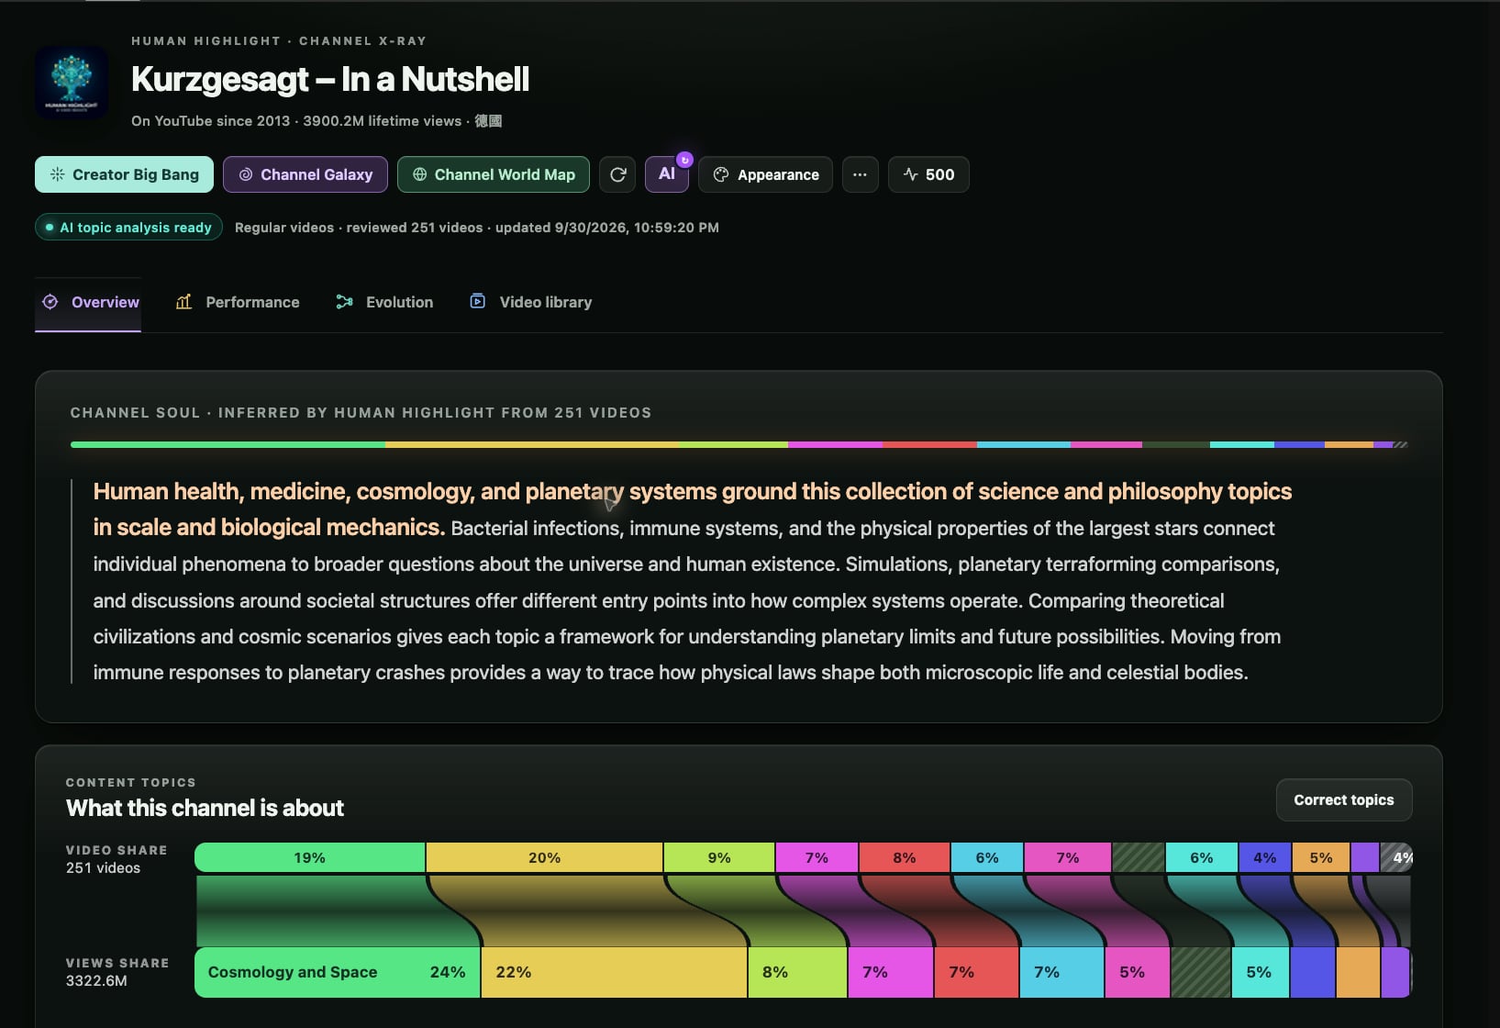Screen dimensions: 1500x1028
Task: Select the red 8% video share segment
Action: (x=905, y=857)
